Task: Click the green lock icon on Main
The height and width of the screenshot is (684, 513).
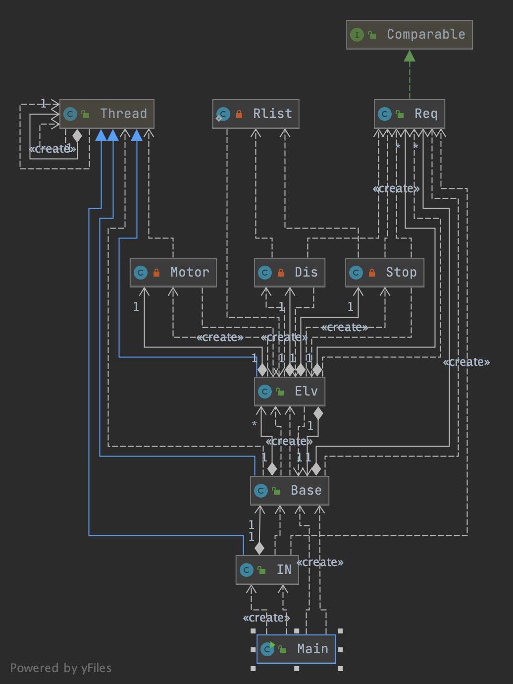Action: coord(283,649)
